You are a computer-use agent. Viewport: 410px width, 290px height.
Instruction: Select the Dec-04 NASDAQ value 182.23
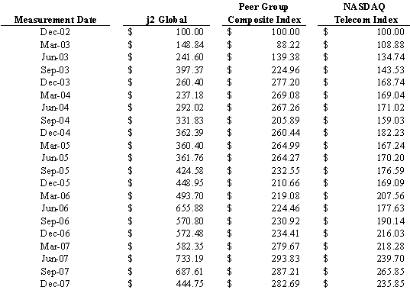390,133
